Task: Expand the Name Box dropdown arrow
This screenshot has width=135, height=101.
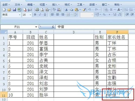Action: pos(36,27)
